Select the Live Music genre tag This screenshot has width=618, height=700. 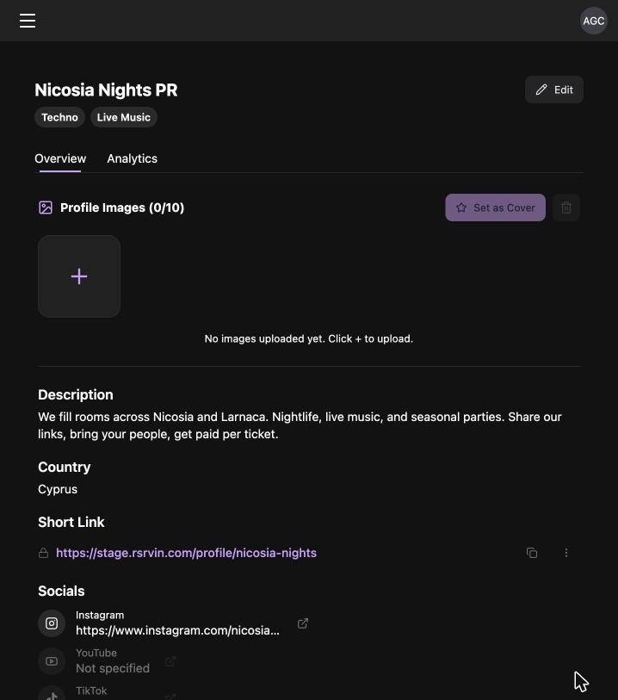point(124,117)
